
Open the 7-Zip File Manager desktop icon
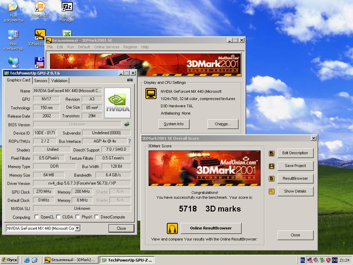point(67,12)
